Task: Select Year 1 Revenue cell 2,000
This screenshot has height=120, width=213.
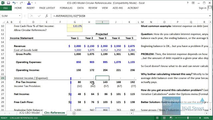Action: (x=75, y=46)
